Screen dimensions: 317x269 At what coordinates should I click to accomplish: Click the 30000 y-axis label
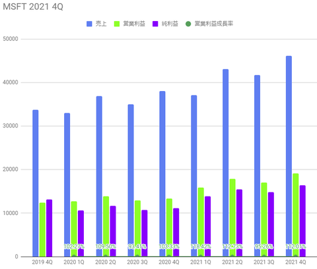pos(11,126)
